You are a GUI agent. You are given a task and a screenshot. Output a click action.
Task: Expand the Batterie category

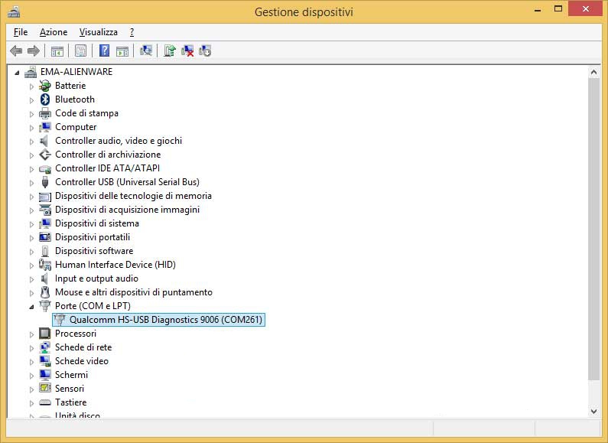pos(32,86)
